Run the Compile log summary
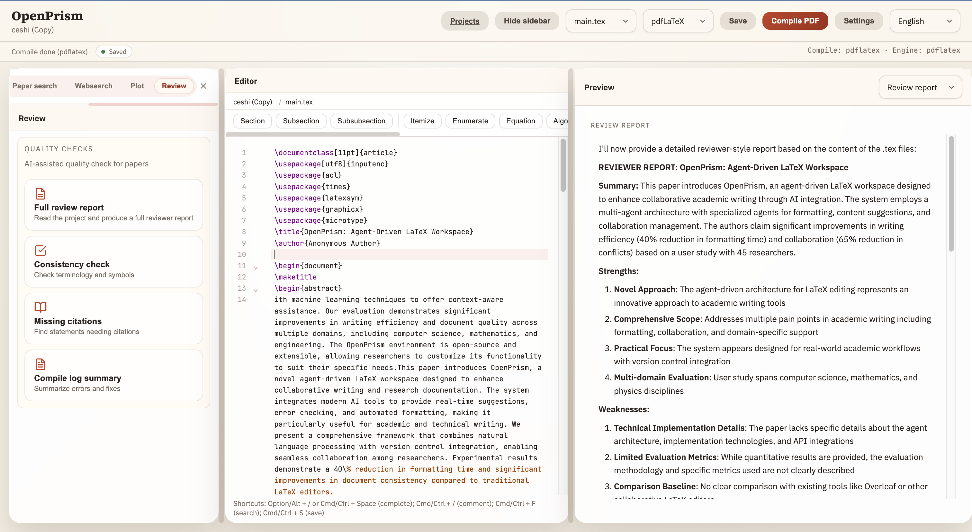The image size is (972, 532). pyautogui.click(x=113, y=376)
